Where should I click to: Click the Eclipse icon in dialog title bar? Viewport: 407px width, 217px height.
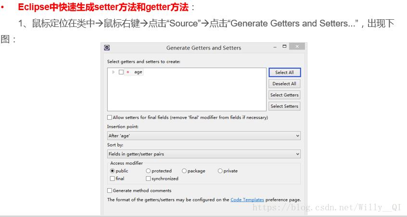pos(107,48)
